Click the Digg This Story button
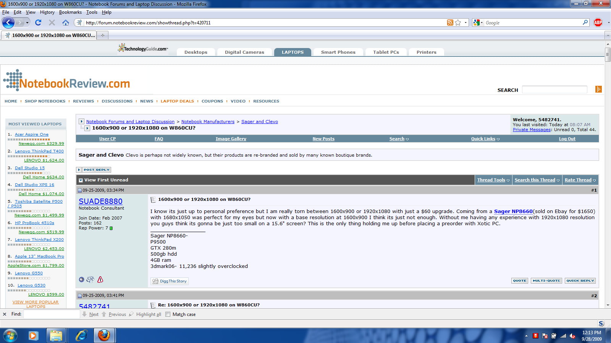 (x=170, y=281)
